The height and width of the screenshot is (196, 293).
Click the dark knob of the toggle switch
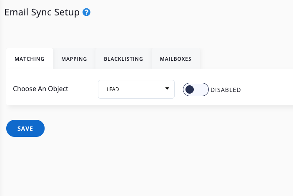(x=190, y=89)
